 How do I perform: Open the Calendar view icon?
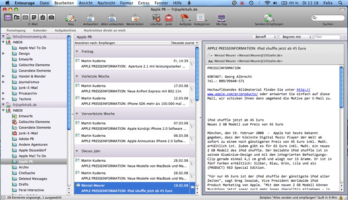(x=25, y=17)
